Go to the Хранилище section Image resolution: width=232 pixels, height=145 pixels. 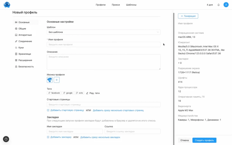click(25, 54)
